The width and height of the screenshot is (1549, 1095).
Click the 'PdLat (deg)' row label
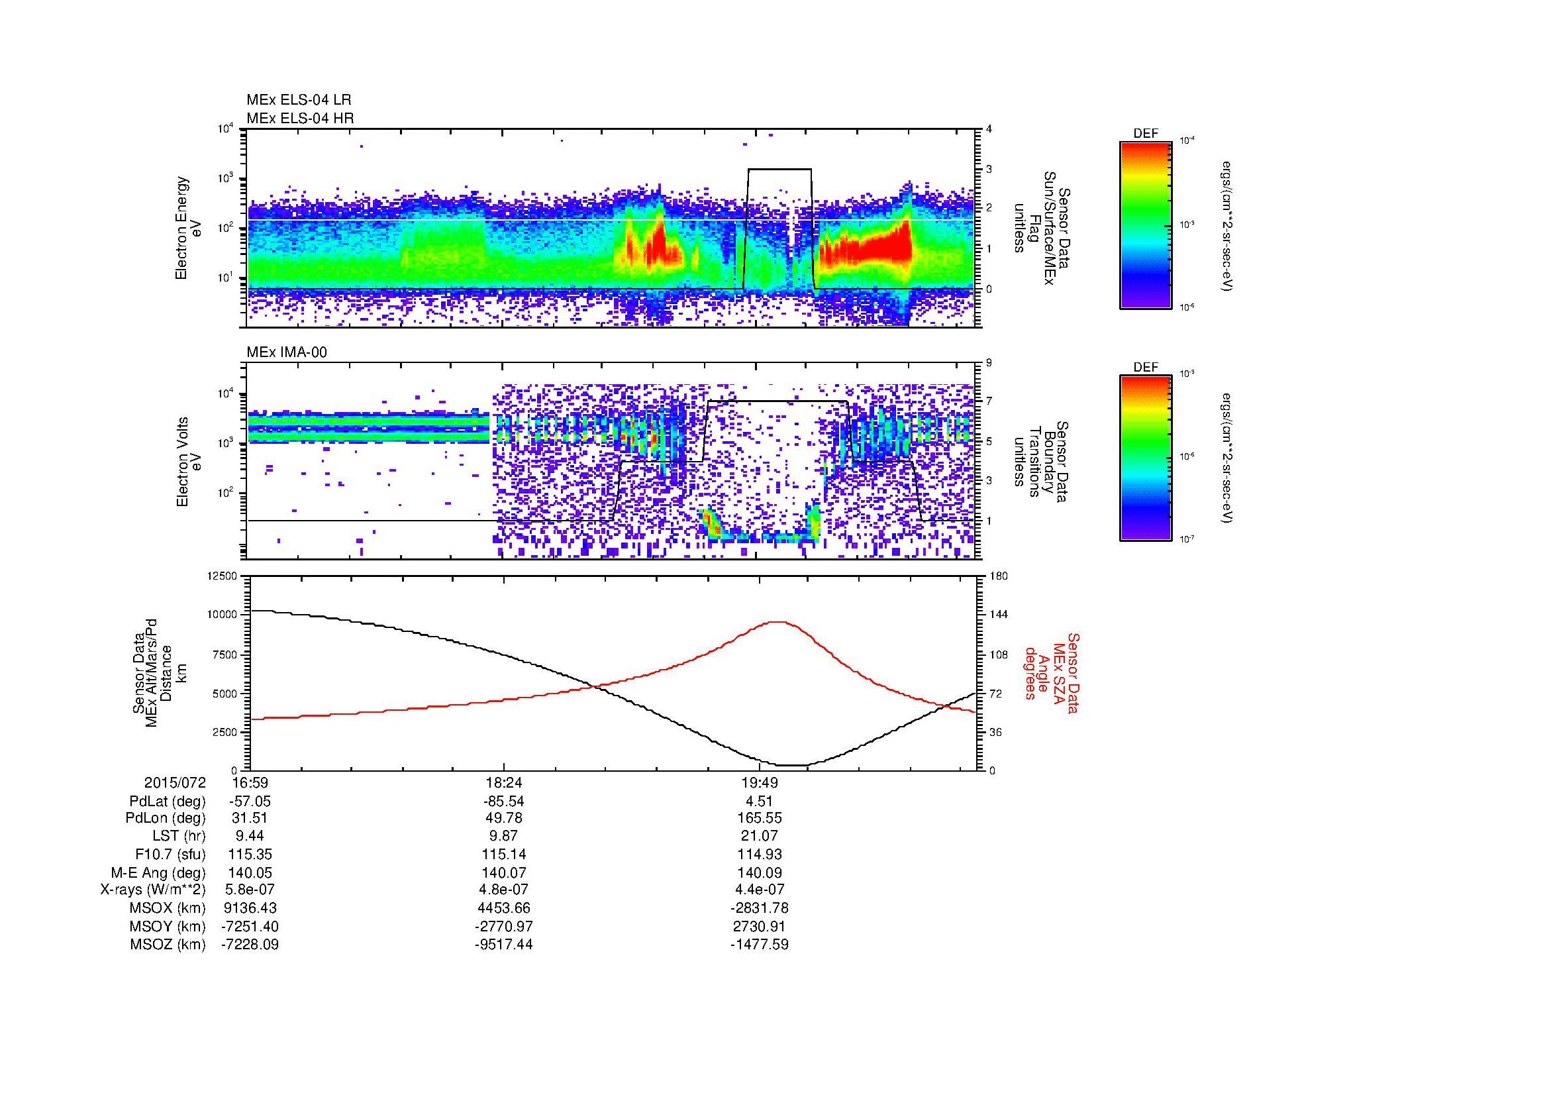(x=168, y=801)
